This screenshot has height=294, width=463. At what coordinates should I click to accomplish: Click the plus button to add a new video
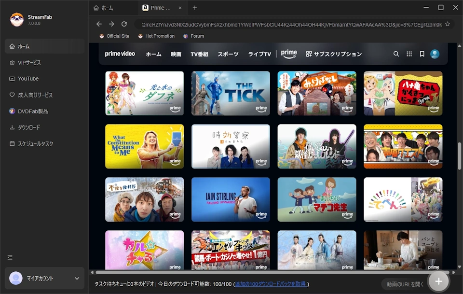coord(439,280)
